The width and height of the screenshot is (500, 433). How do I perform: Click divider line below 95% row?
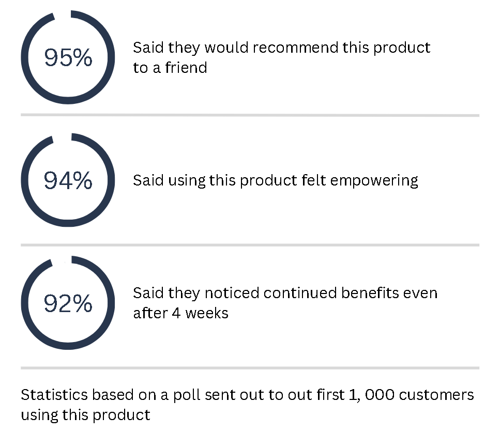[250, 115]
